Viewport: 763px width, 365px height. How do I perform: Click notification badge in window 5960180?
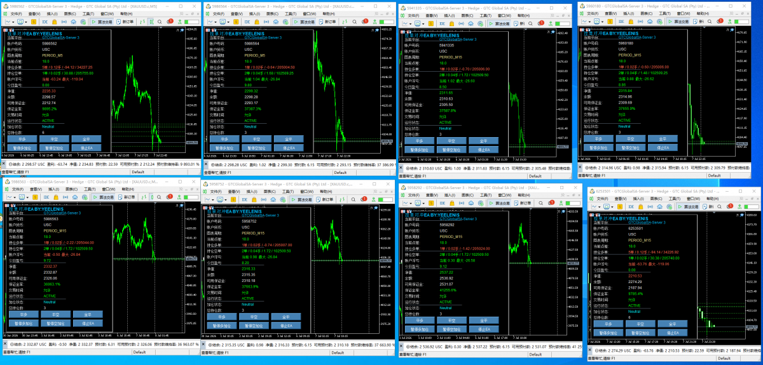pyautogui.click(x=720, y=21)
